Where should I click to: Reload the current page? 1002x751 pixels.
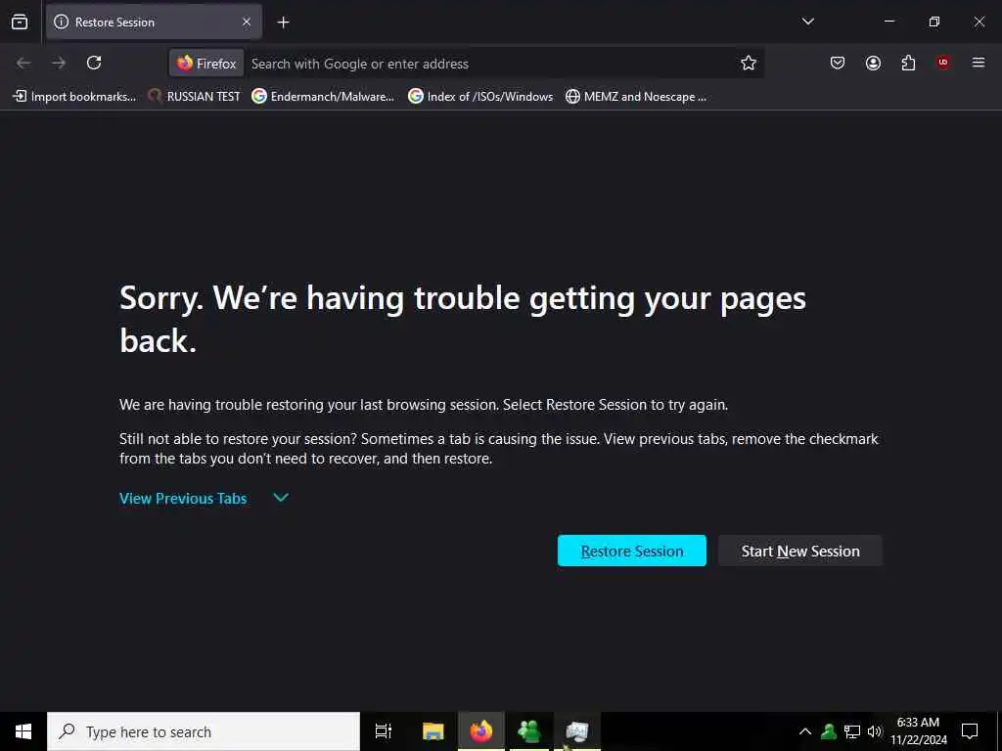click(x=94, y=63)
